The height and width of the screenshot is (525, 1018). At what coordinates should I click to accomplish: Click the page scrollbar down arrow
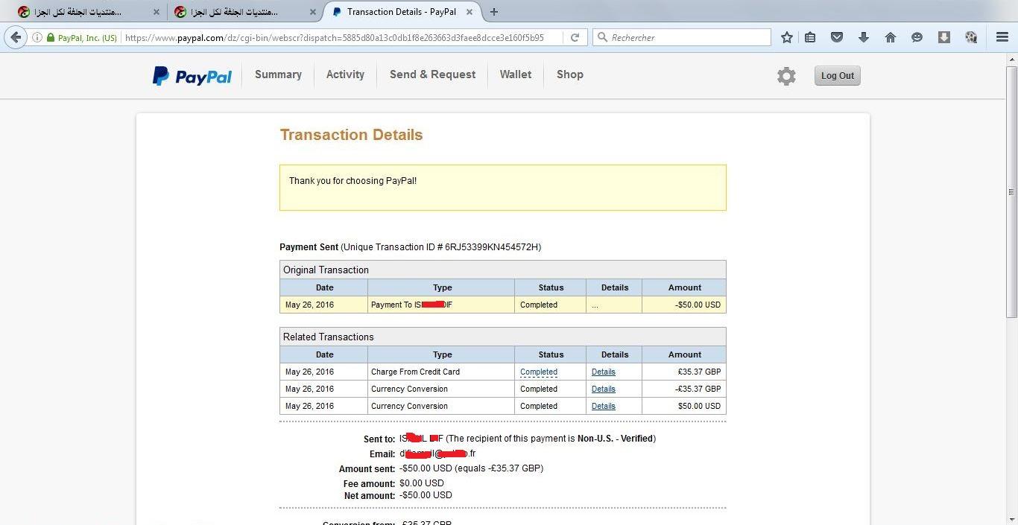coord(1011,519)
